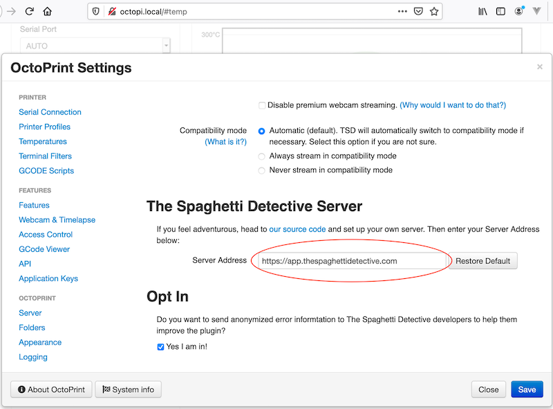Open the our source code link

pyautogui.click(x=297, y=229)
